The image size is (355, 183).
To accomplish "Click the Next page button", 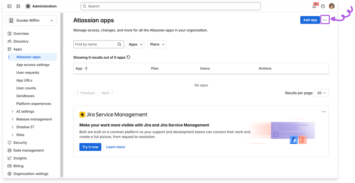I will [107, 93].
